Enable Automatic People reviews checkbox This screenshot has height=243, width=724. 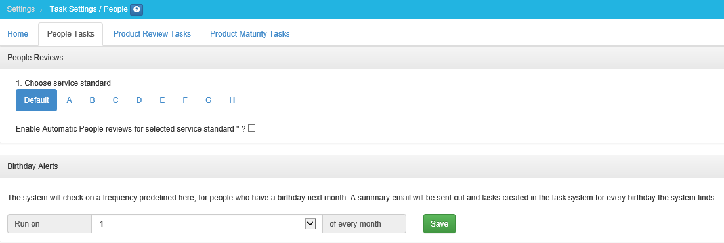click(x=251, y=128)
